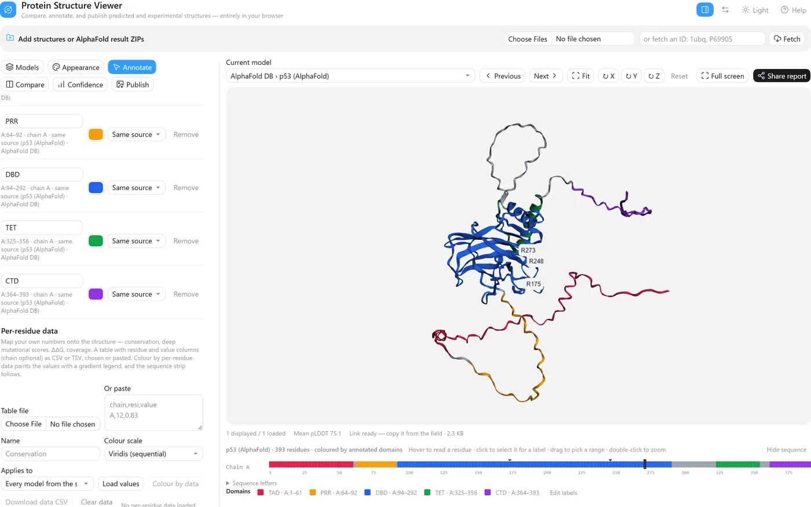This screenshot has height=507, width=811.
Task: Click the orange PRR colour swatch
Action: [x=96, y=134]
